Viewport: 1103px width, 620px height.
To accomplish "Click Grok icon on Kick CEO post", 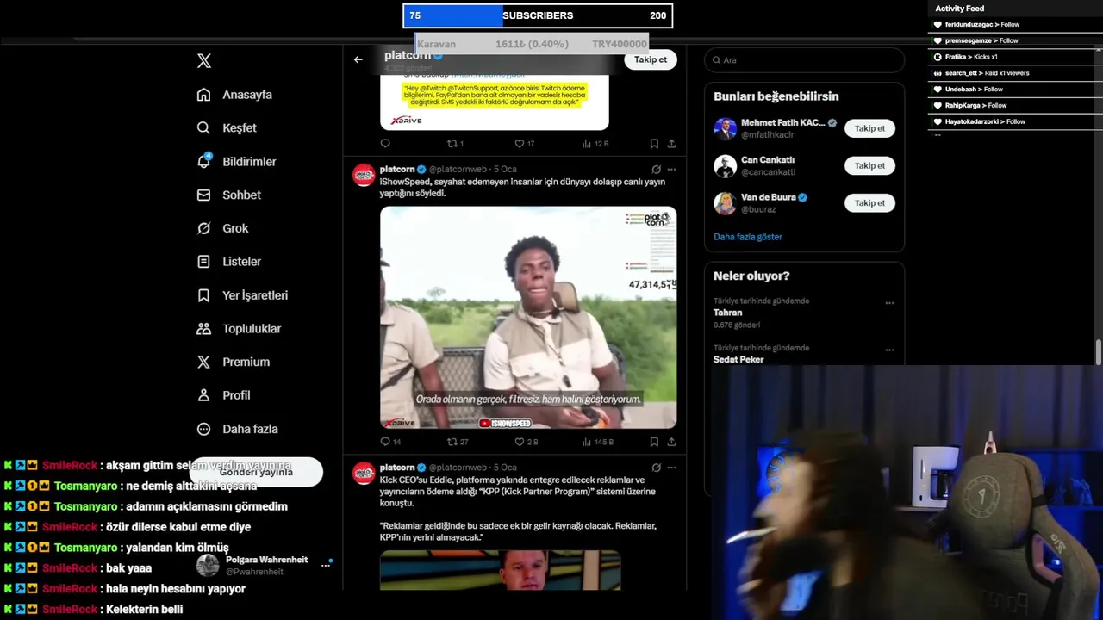I will tap(656, 468).
